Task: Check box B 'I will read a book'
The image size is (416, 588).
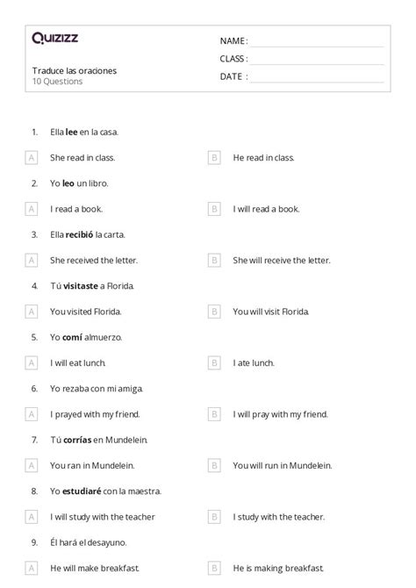Action: [214, 209]
